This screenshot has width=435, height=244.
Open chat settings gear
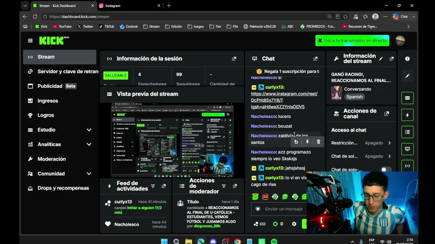294,224
